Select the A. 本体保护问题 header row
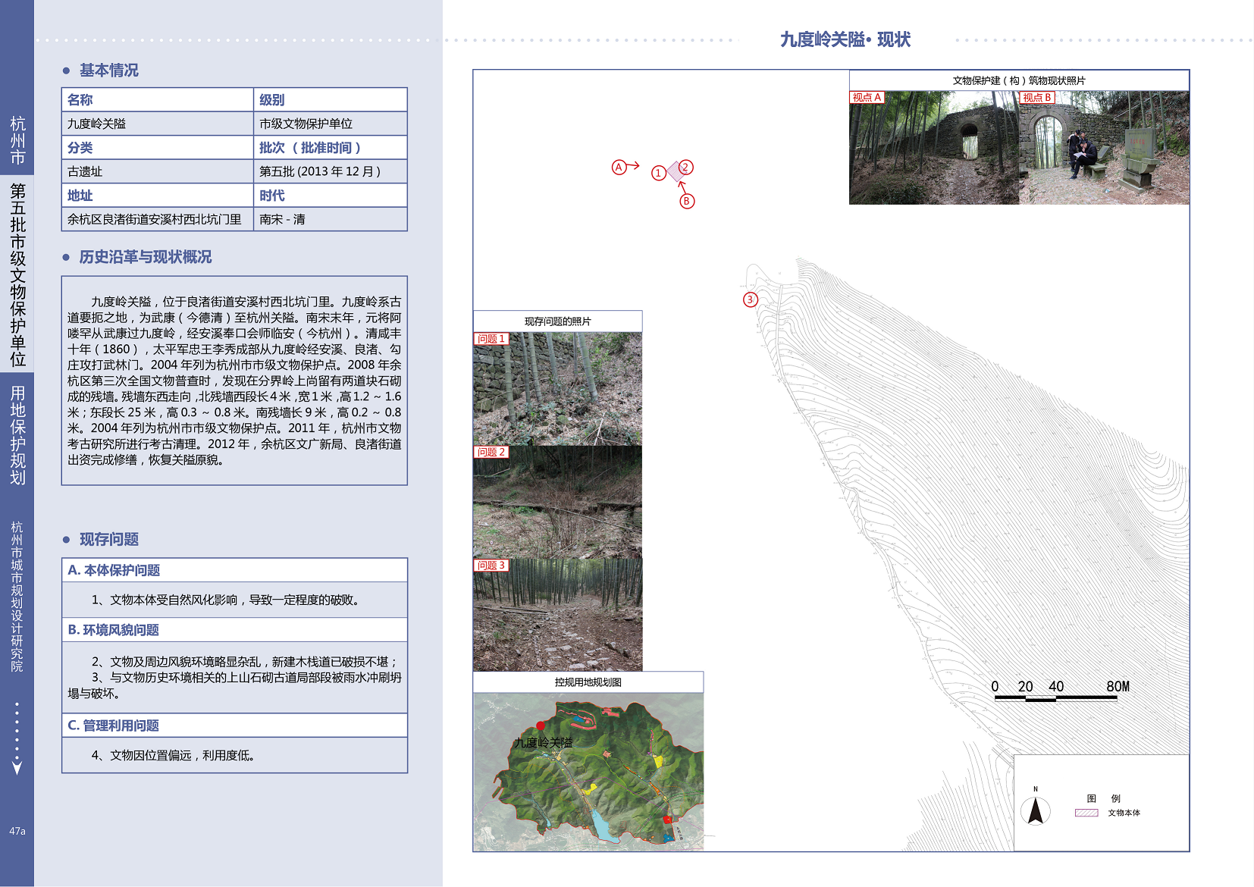Viewport: 1254px width, 887px height. pos(234,570)
